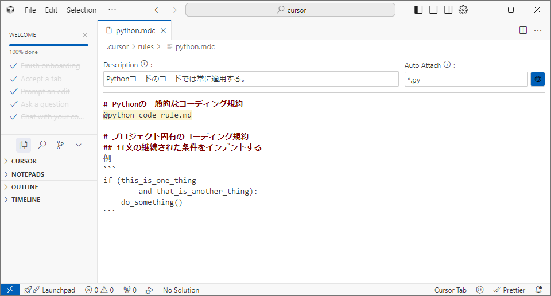Click .cursor breadcrumb
The height and width of the screenshot is (296, 551).
pos(118,46)
